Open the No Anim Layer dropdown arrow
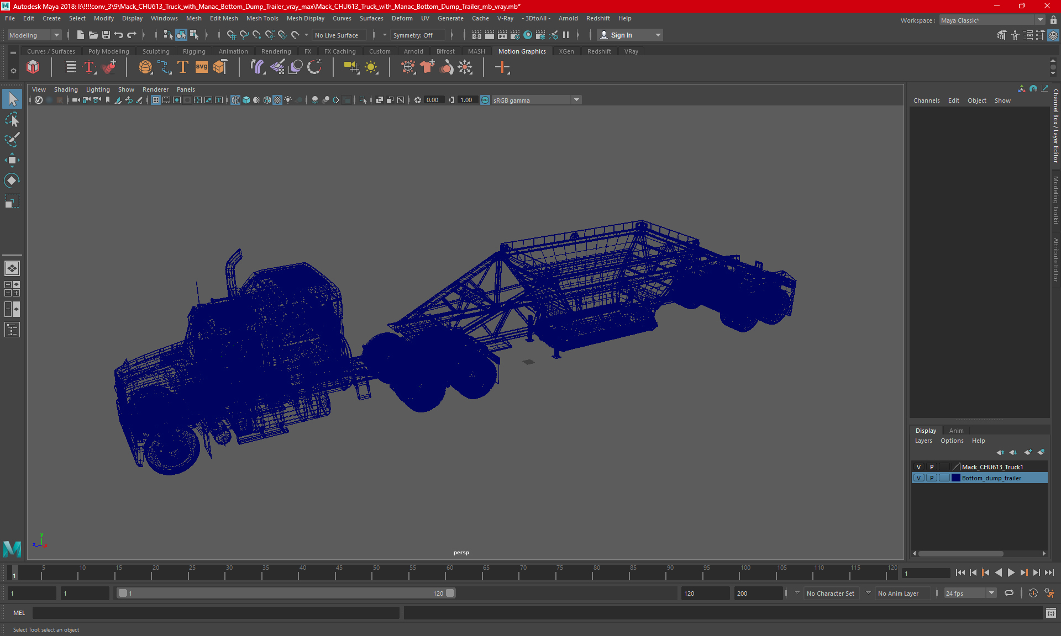The image size is (1061, 636). tap(868, 593)
